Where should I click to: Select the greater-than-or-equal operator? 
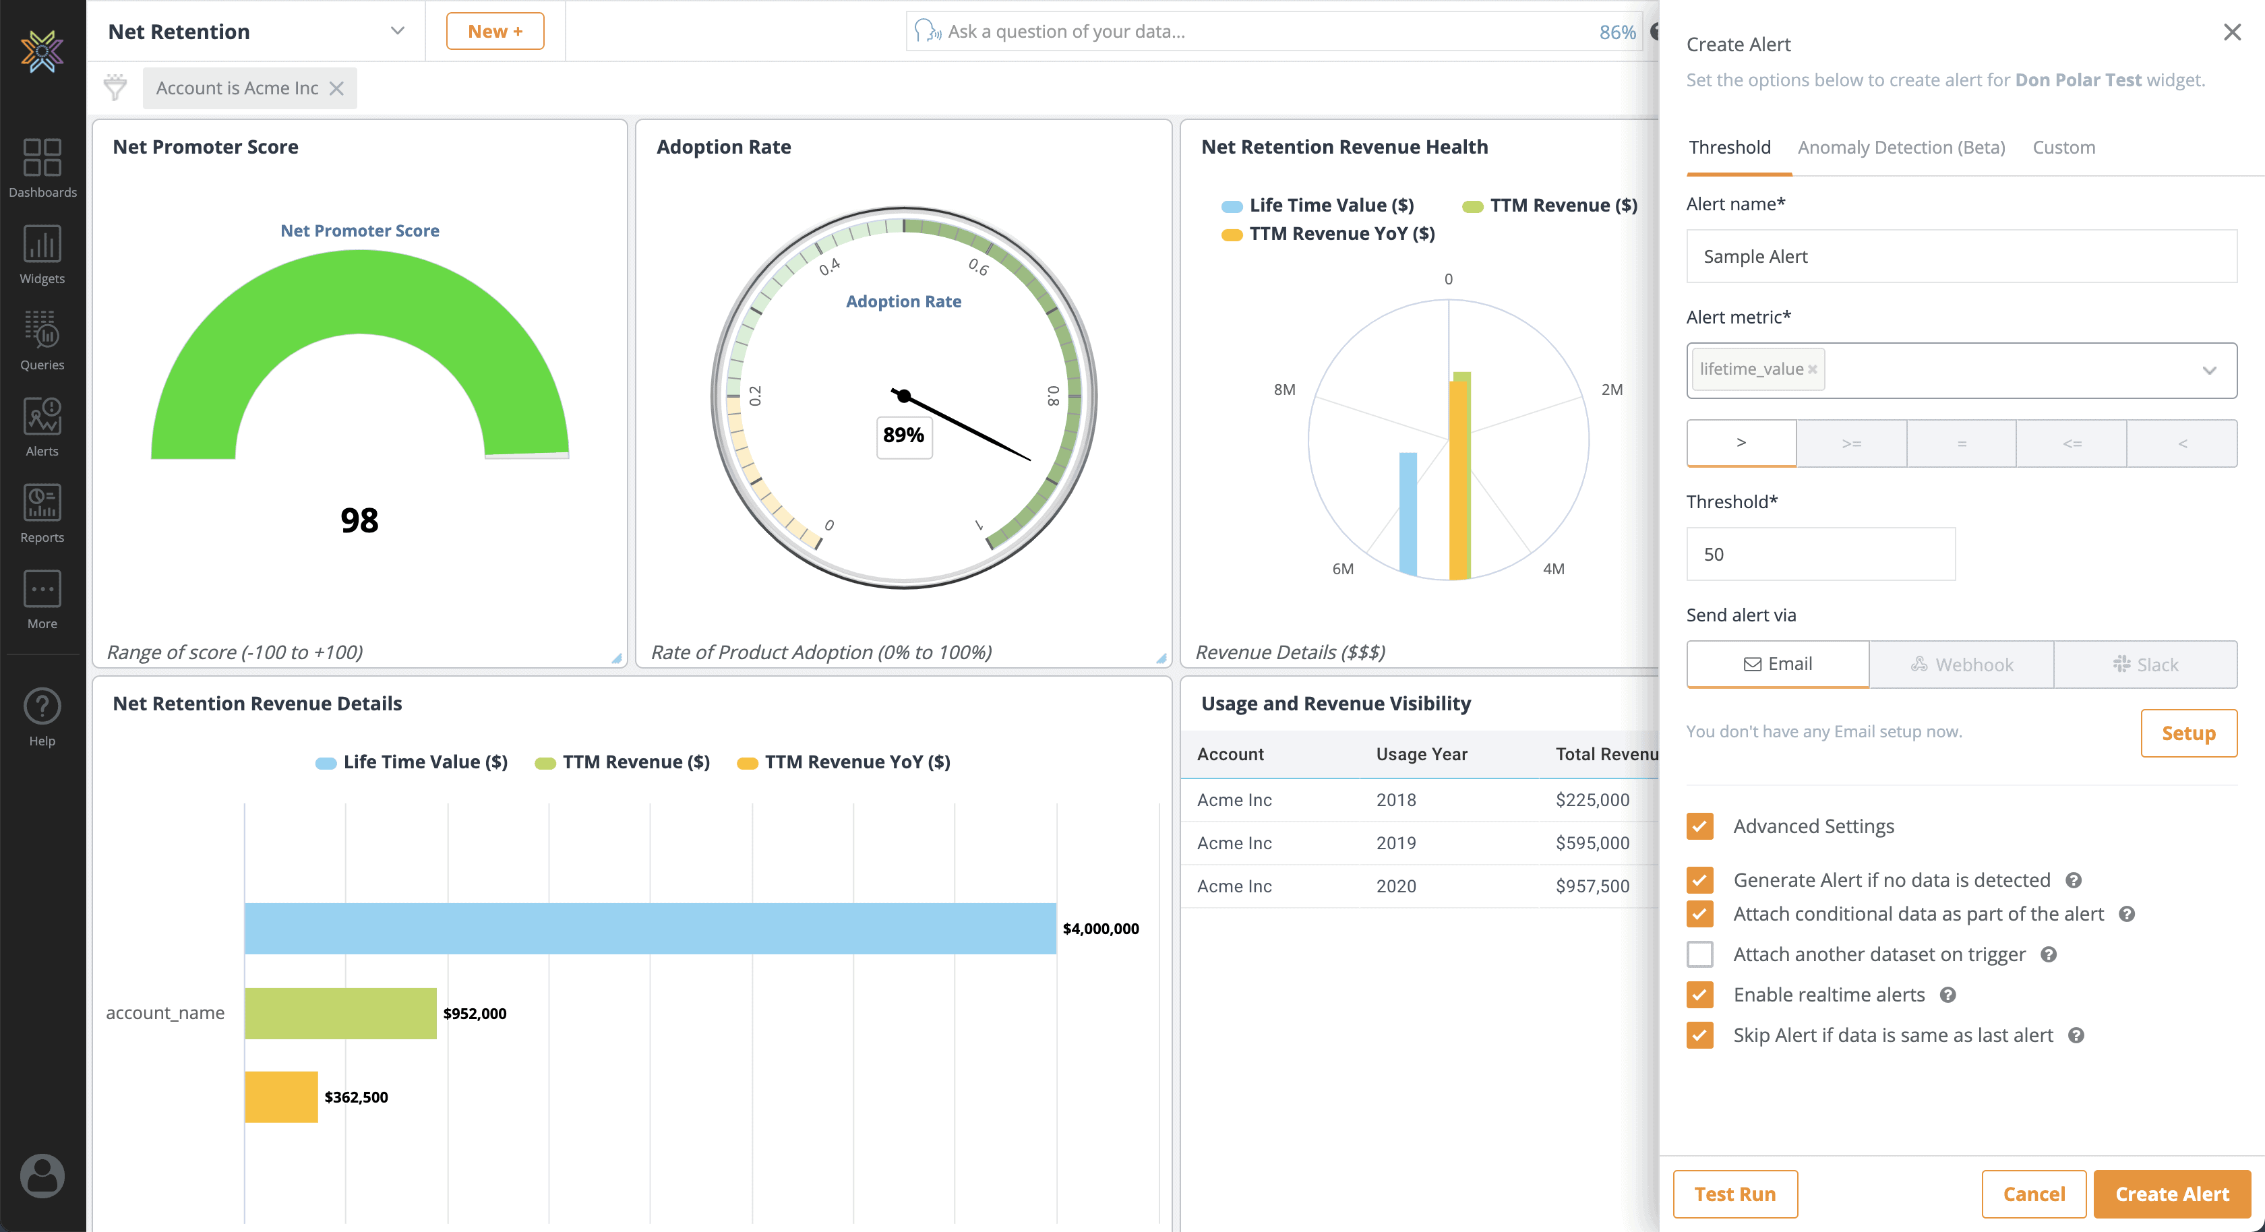click(1851, 443)
